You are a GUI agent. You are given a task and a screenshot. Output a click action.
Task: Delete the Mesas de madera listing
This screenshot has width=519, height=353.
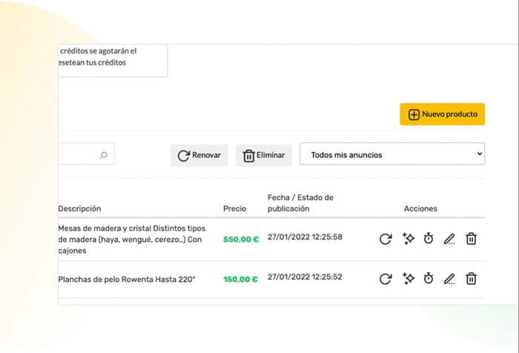tap(471, 239)
